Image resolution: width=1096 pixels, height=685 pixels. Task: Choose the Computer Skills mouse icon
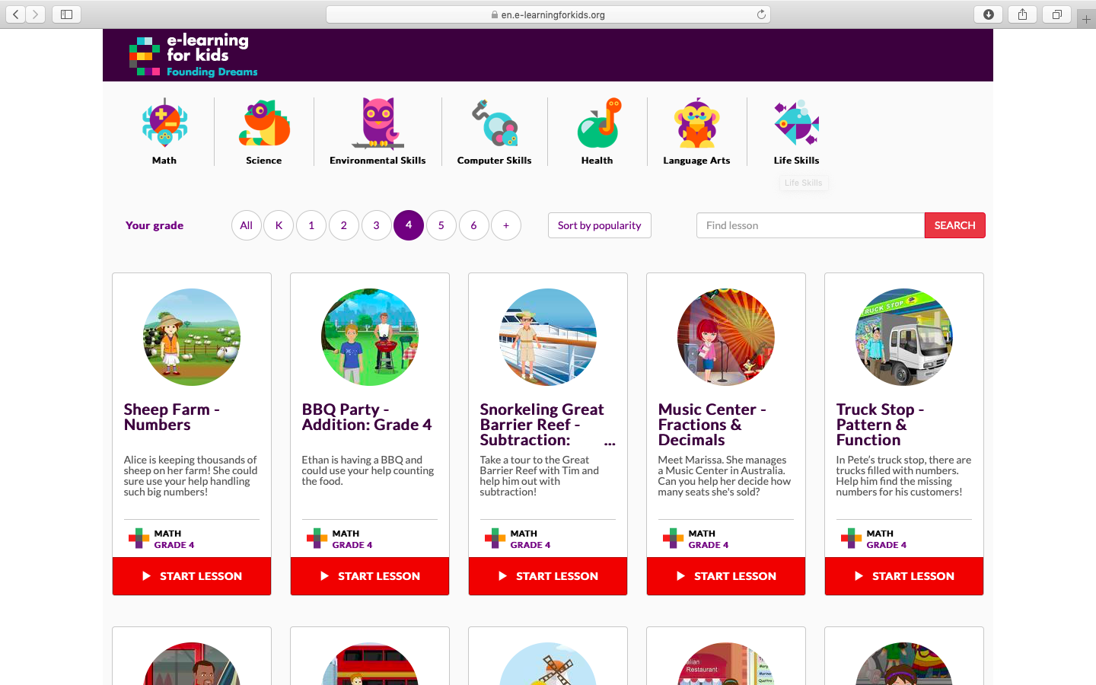(495, 123)
